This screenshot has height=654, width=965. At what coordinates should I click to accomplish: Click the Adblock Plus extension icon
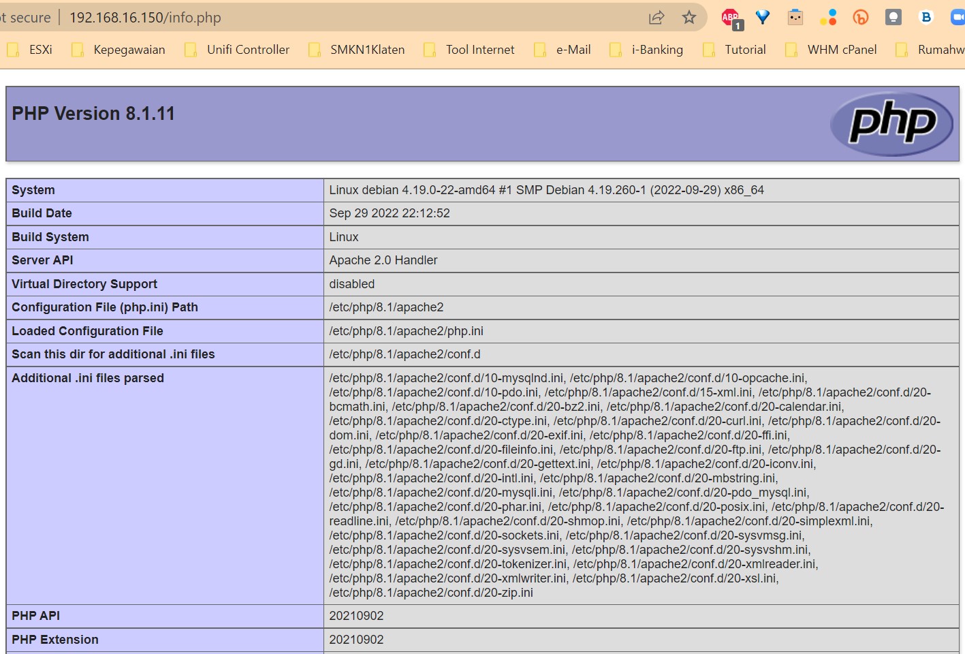tap(731, 18)
